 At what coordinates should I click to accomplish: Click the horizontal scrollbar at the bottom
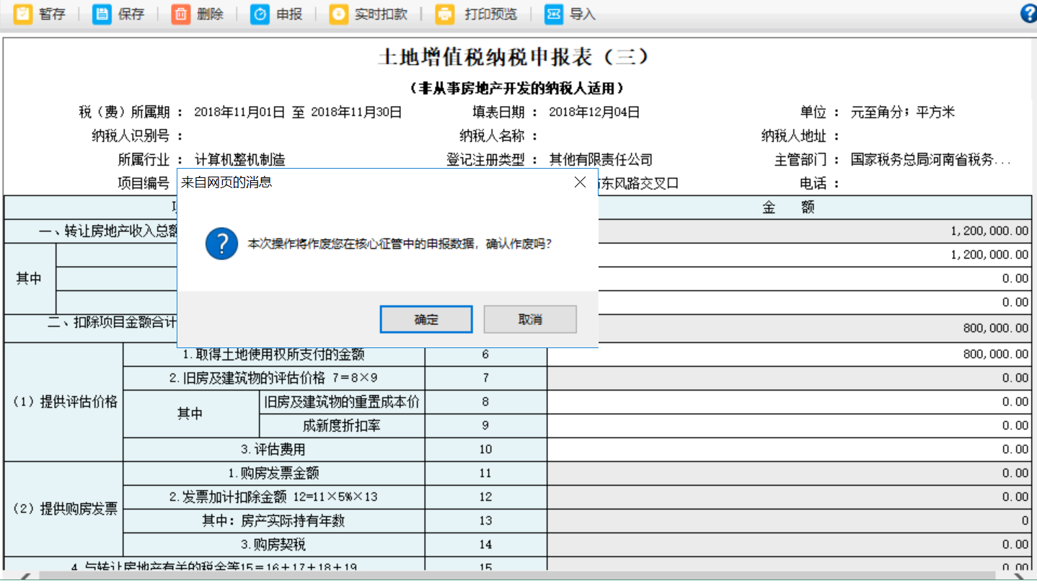pos(505,576)
